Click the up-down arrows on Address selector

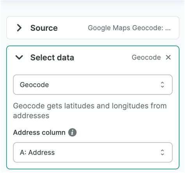tap(162, 152)
